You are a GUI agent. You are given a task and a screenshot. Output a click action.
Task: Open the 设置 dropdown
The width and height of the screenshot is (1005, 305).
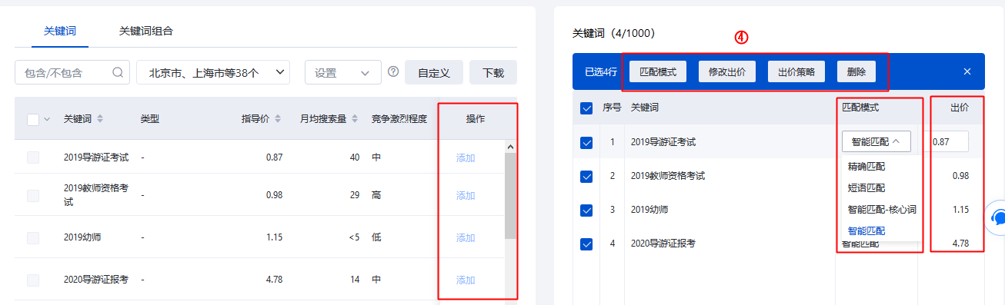click(343, 72)
